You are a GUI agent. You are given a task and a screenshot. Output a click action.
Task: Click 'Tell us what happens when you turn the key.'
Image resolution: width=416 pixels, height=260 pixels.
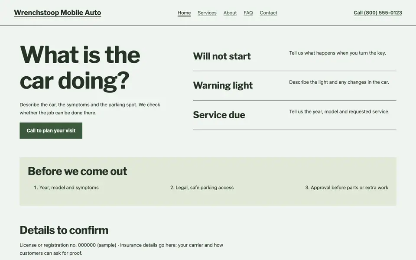[x=338, y=53]
